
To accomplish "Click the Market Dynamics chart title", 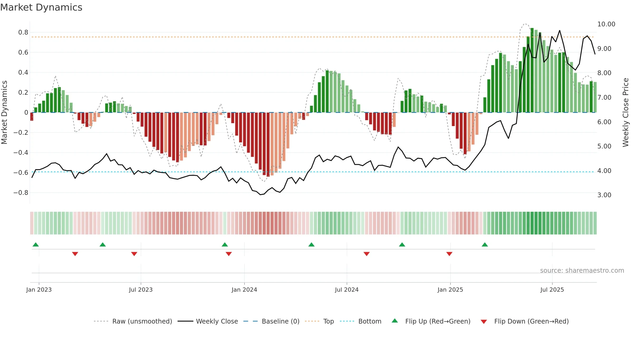I will click(41, 7).
